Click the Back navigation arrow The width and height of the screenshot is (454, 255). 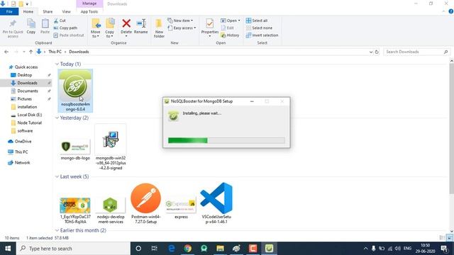(x=6, y=52)
